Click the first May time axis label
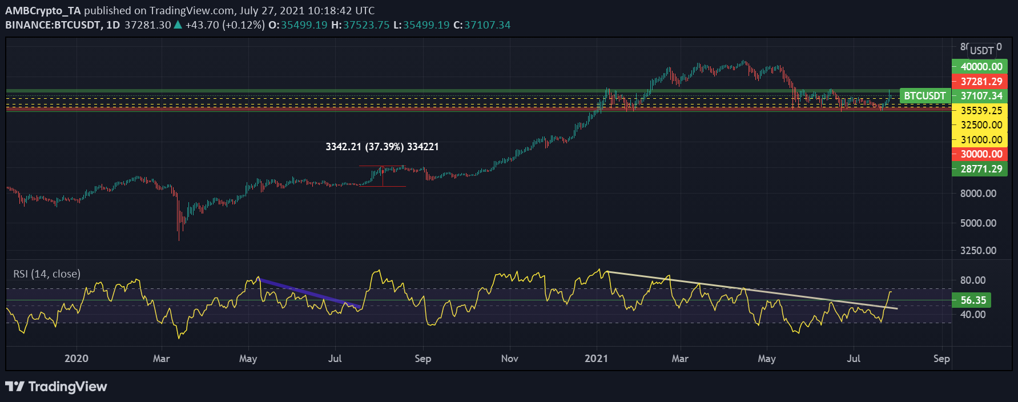 [x=248, y=359]
